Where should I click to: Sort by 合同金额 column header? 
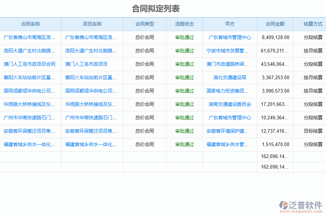(275, 24)
